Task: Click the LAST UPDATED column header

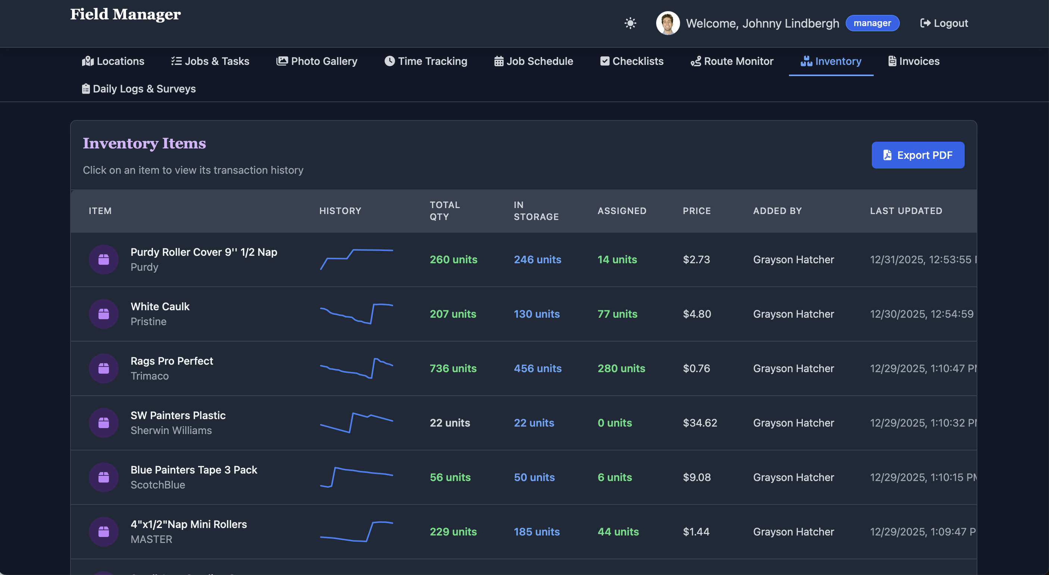Action: pos(906,211)
